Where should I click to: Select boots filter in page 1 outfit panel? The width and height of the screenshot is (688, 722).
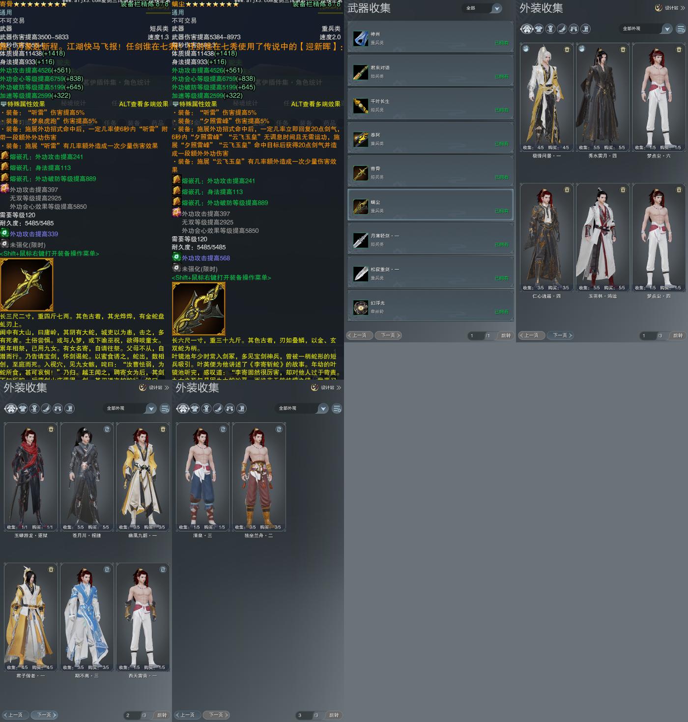click(585, 29)
